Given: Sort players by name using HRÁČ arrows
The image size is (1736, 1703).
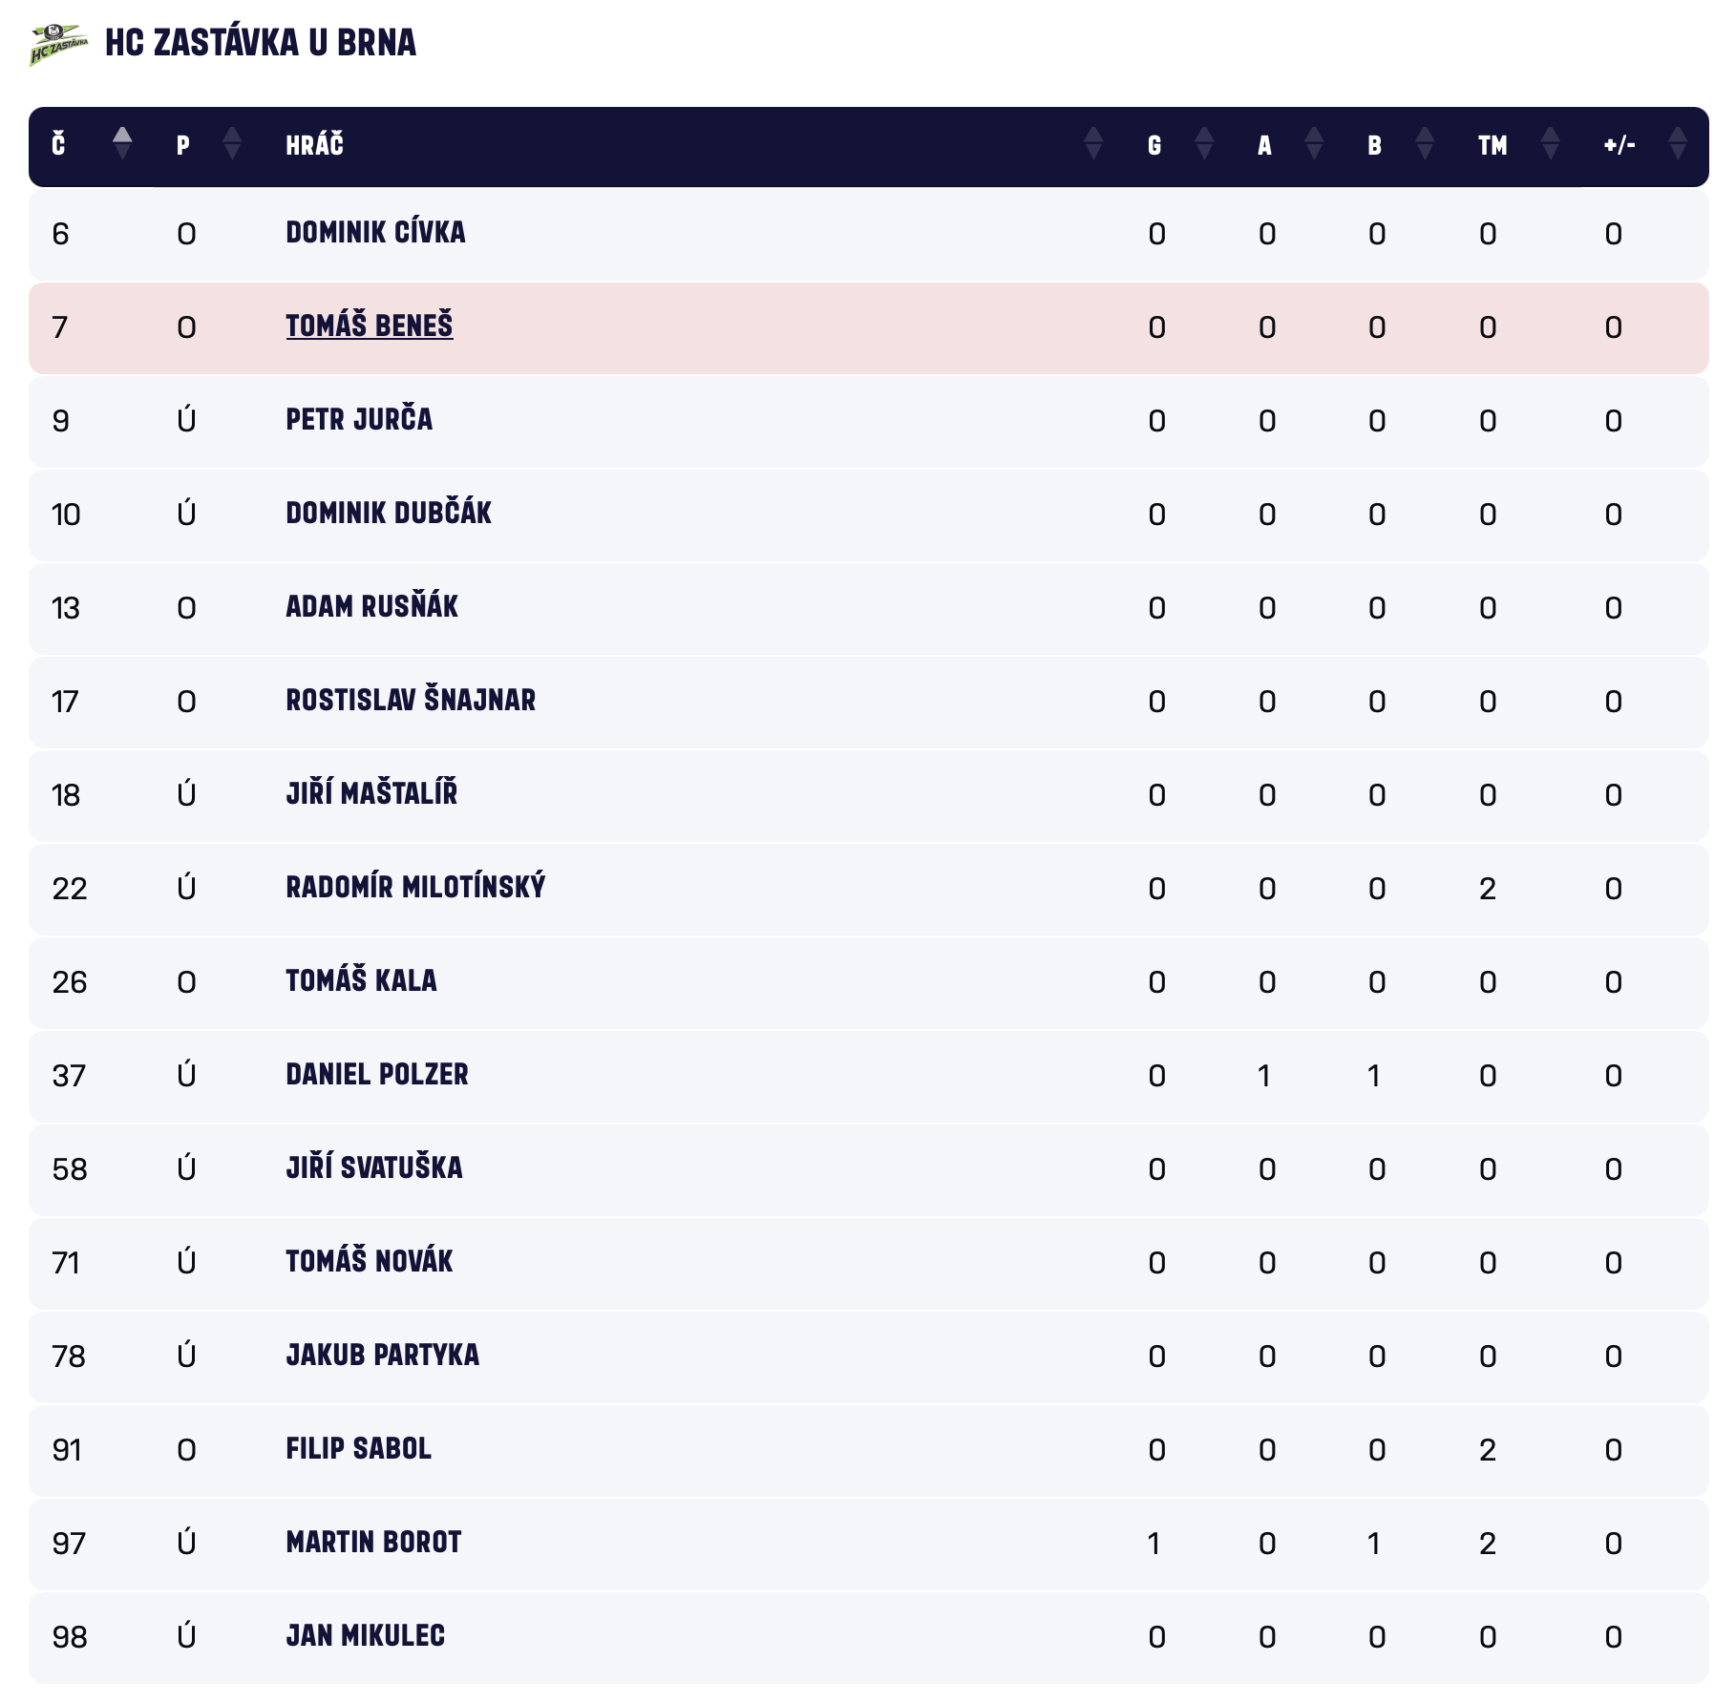Looking at the screenshot, I should tap(1093, 144).
